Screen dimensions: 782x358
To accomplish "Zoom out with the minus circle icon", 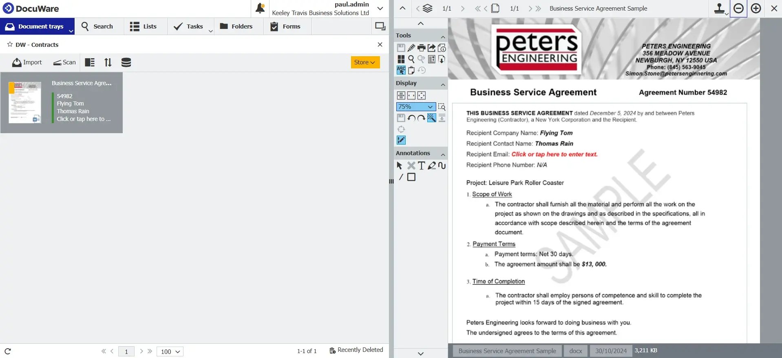I will (x=738, y=8).
